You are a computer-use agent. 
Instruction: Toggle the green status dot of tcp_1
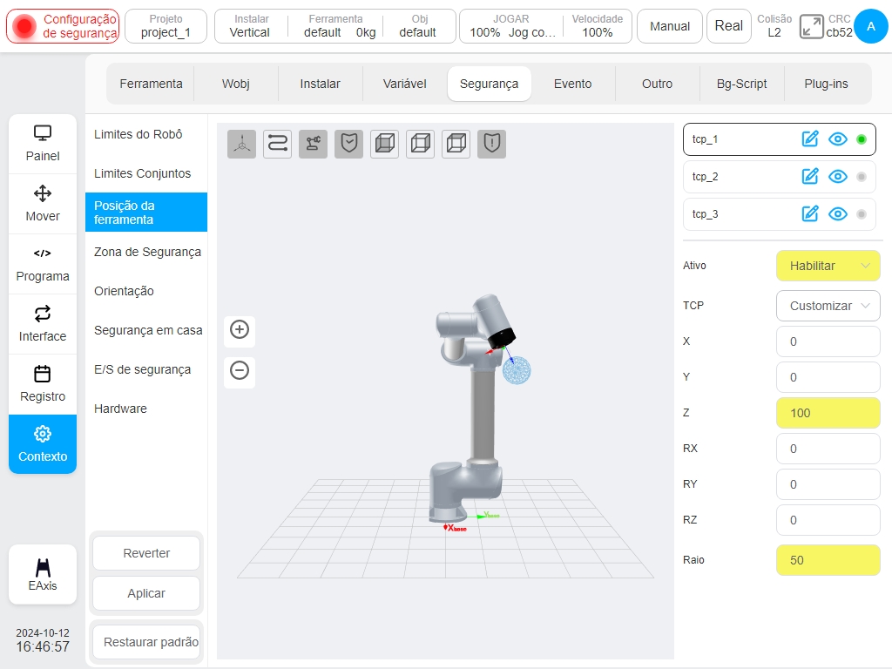point(862,139)
